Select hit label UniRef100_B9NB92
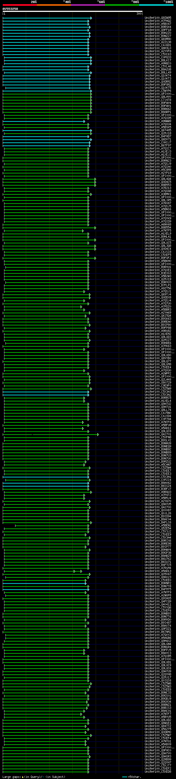This screenshot has width=176, height=779. (158, 449)
